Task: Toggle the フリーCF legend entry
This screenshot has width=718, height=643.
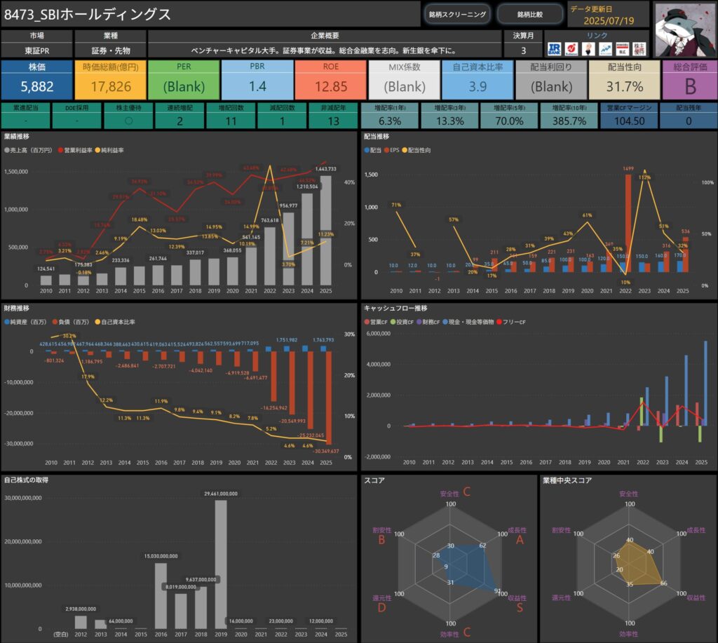Action: coord(511,322)
